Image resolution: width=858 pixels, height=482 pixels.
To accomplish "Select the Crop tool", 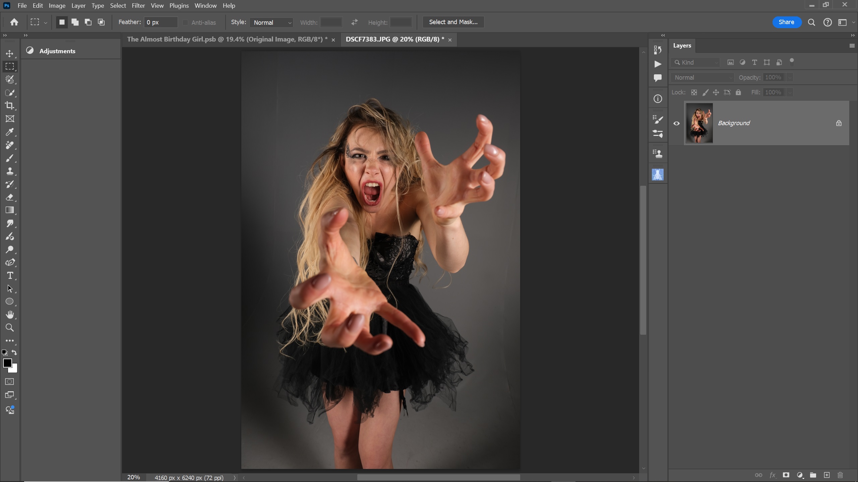I will [x=10, y=106].
